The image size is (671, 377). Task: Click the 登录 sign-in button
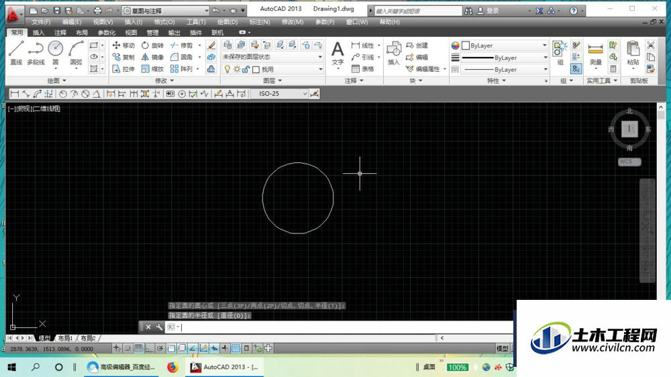tap(488, 11)
